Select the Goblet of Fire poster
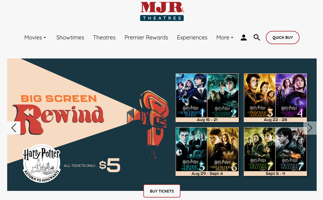This screenshot has height=200, width=323. pos(291,95)
